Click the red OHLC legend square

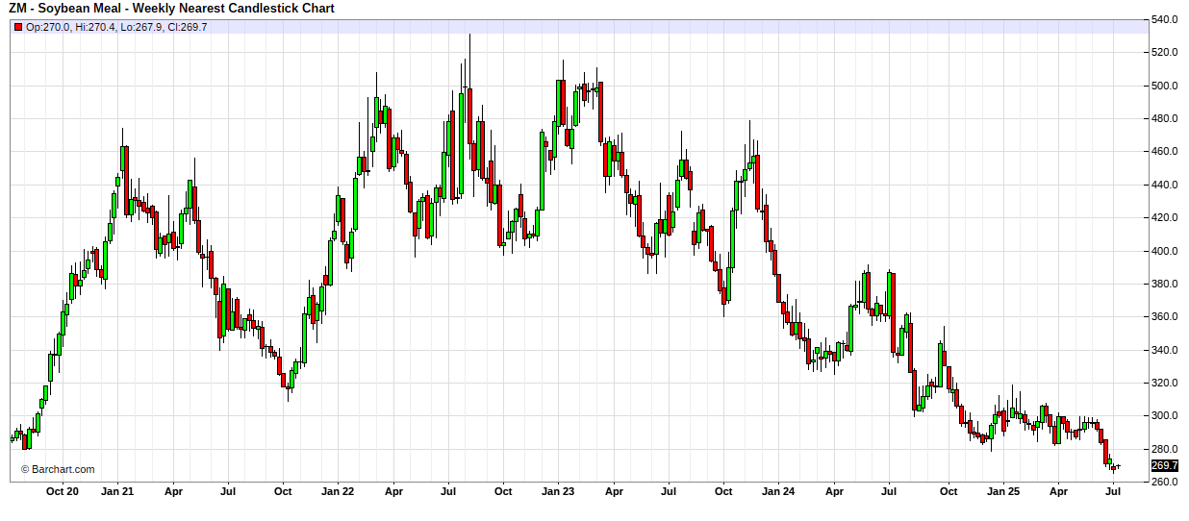(18, 27)
